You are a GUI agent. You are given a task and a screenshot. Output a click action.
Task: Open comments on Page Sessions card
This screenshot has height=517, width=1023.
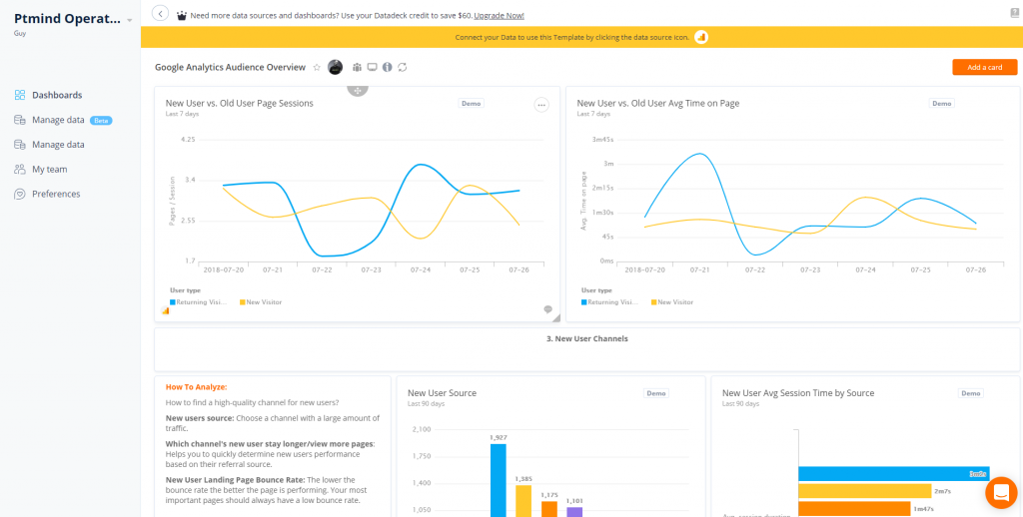click(x=548, y=309)
